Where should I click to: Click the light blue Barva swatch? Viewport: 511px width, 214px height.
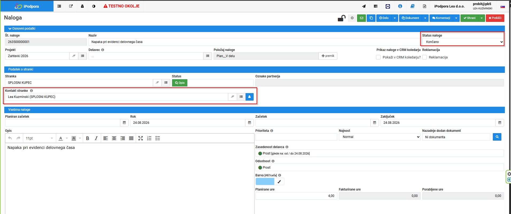point(265,181)
